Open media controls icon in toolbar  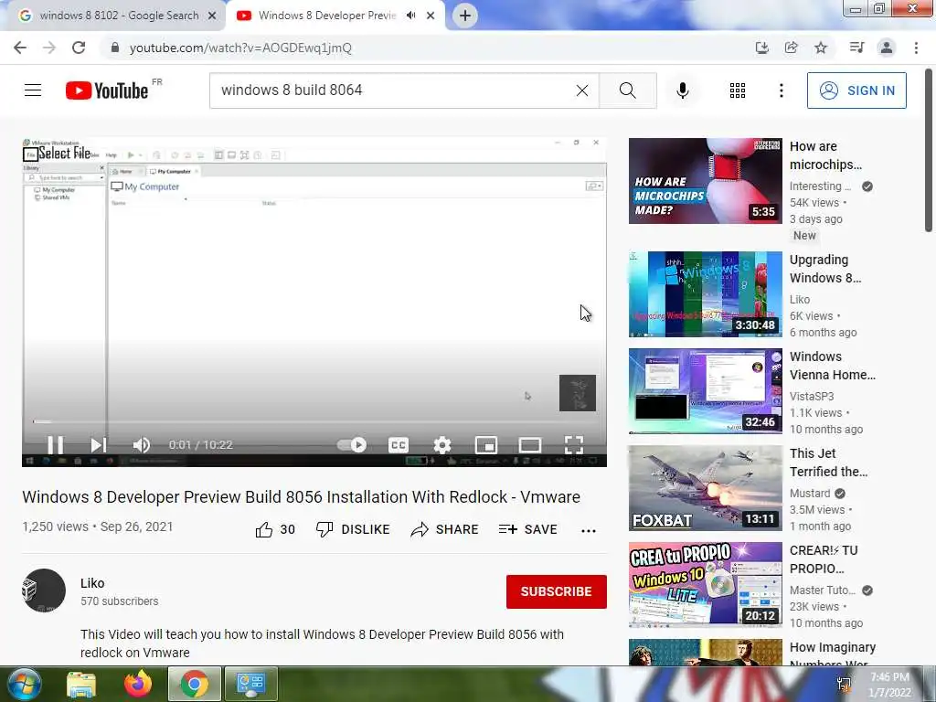(x=856, y=48)
